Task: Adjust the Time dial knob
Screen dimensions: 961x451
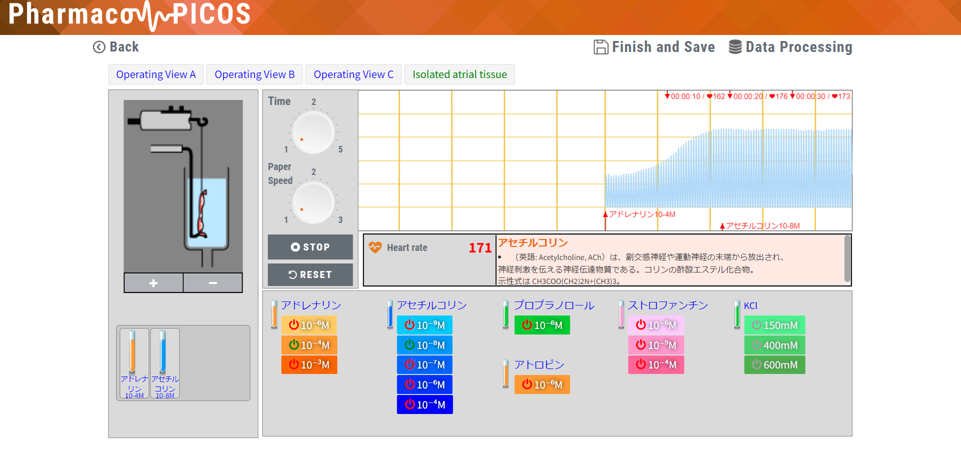Action: tap(313, 132)
